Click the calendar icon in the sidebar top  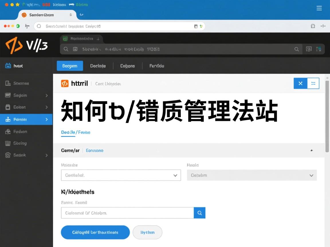(8, 65)
